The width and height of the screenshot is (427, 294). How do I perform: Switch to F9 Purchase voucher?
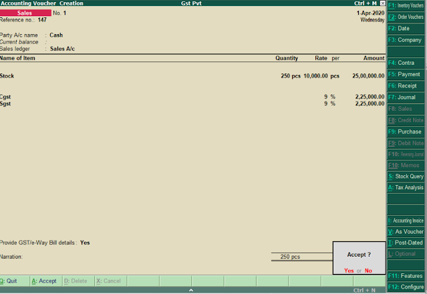click(406, 132)
